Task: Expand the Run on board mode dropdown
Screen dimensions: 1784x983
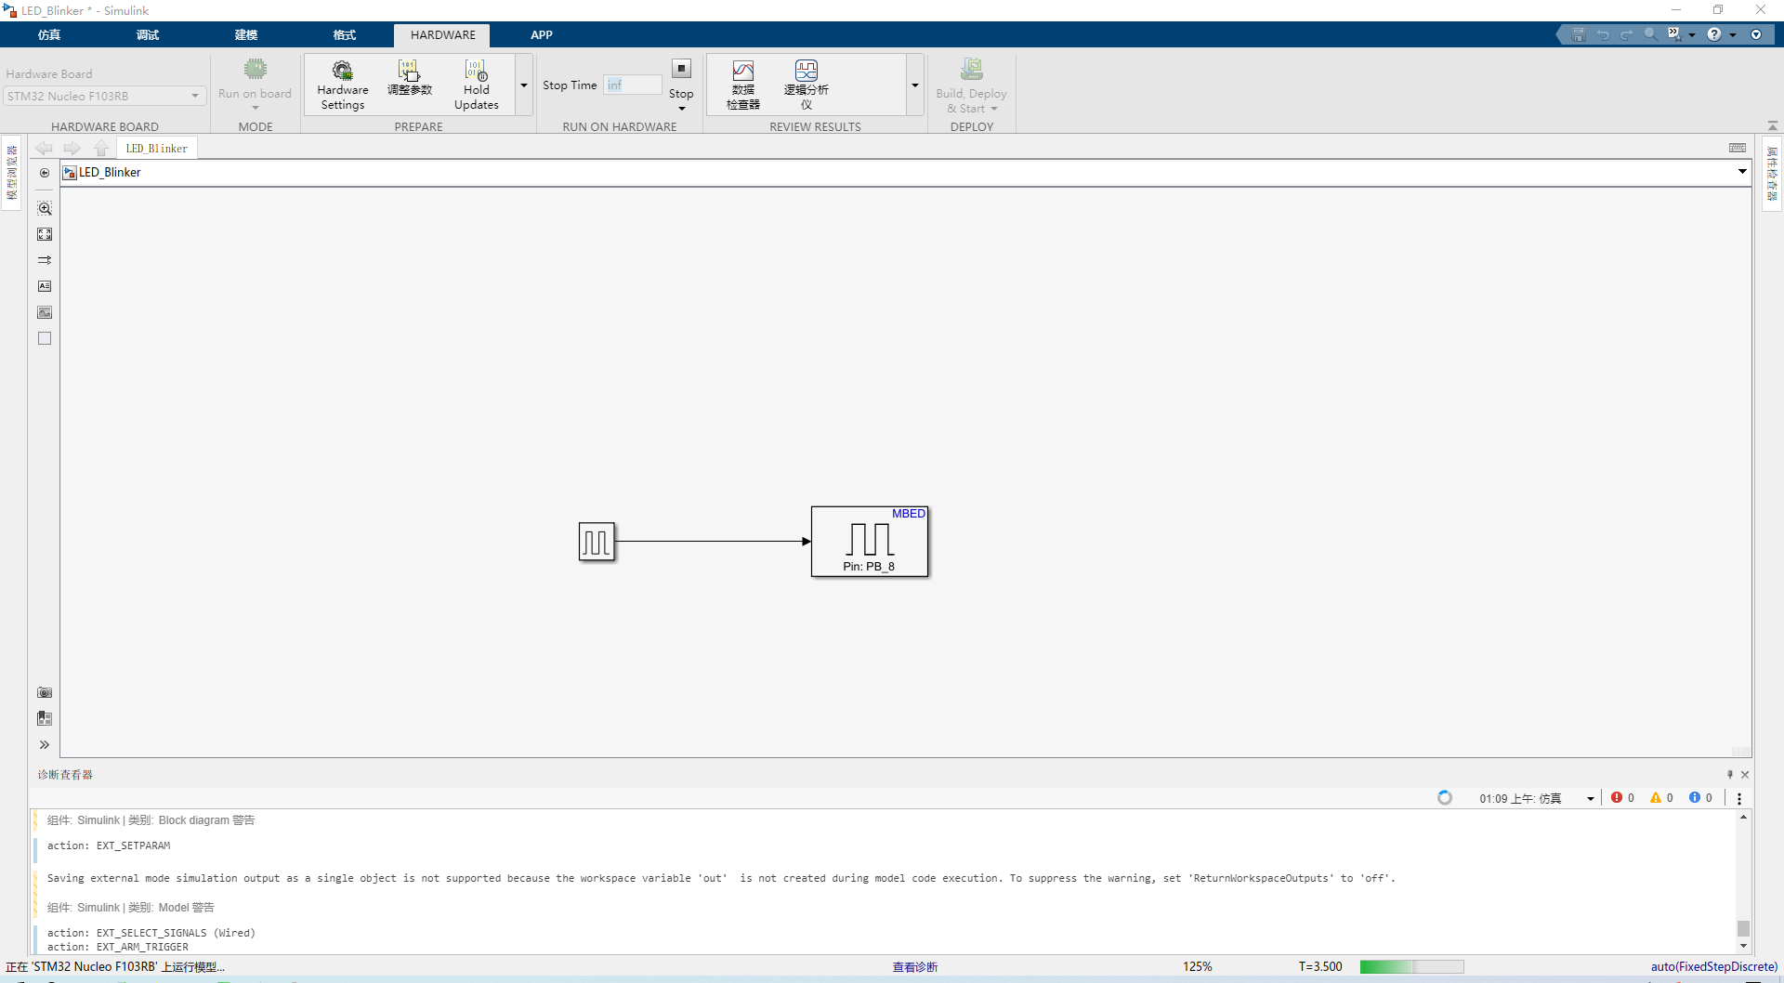Action: tap(255, 109)
